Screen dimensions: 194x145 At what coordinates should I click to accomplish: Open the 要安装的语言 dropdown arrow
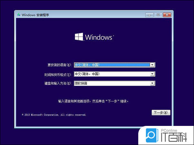pyautogui.click(x=152, y=65)
